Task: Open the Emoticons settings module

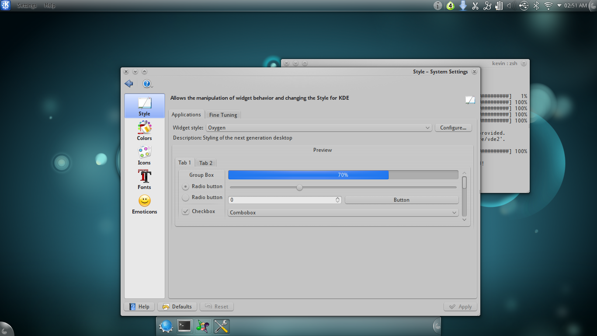Action: coord(145,204)
